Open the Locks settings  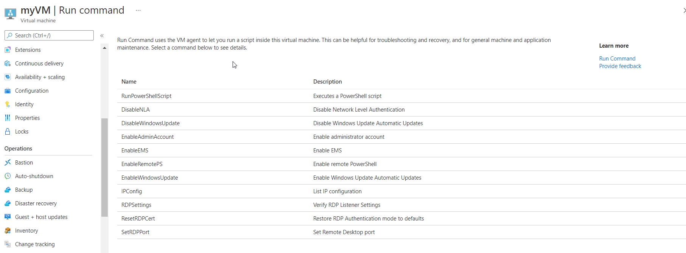(22, 131)
